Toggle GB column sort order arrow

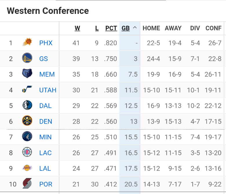[x=135, y=28]
